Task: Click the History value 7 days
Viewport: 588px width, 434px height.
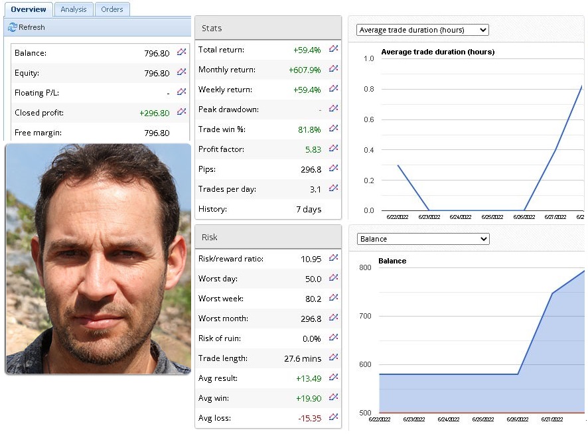Action: 309,209
